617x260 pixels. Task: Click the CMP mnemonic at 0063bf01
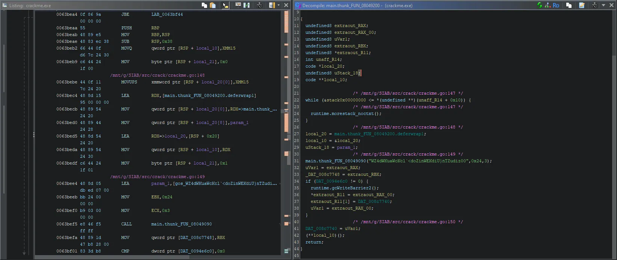[125, 251]
